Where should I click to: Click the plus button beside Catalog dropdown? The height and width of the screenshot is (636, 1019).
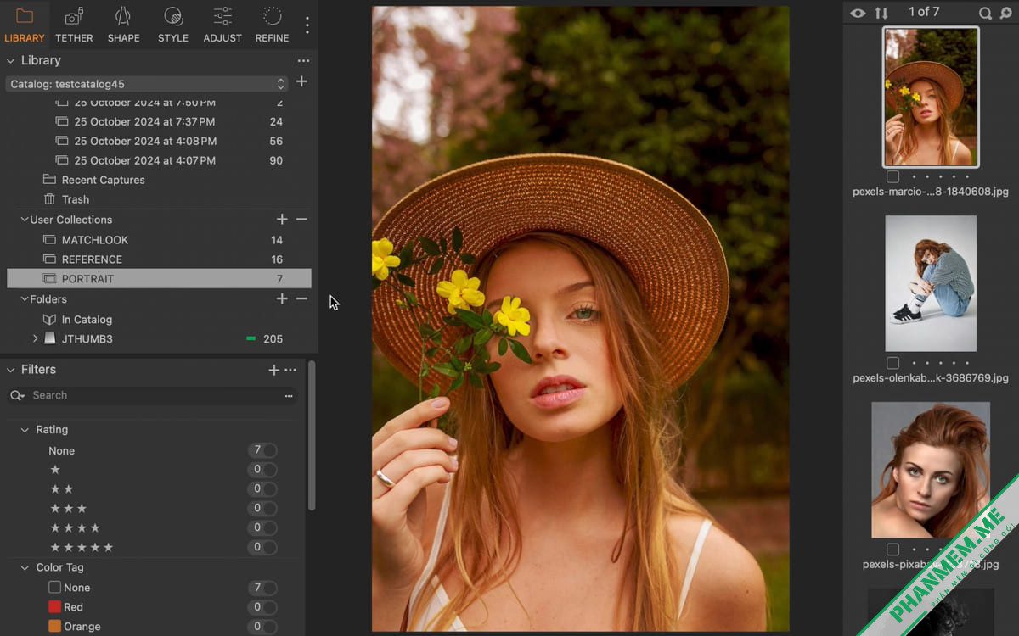[x=301, y=81]
